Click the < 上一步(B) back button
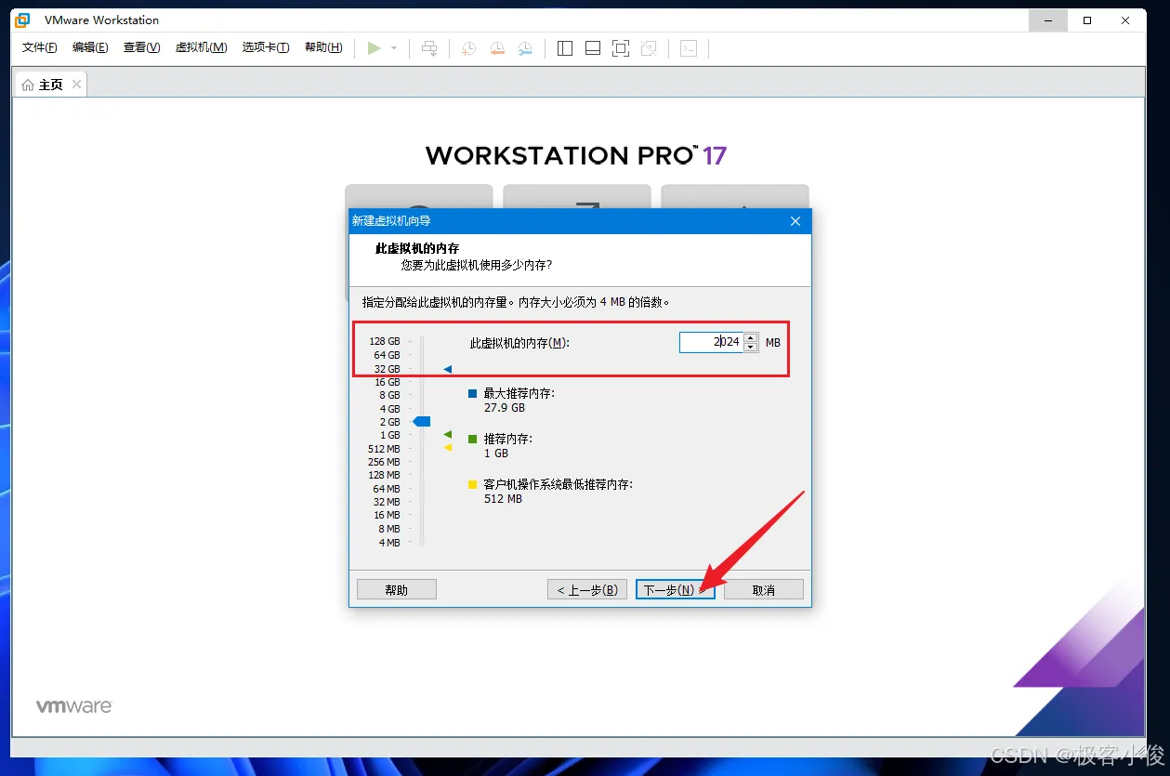The image size is (1170, 776). click(x=587, y=589)
